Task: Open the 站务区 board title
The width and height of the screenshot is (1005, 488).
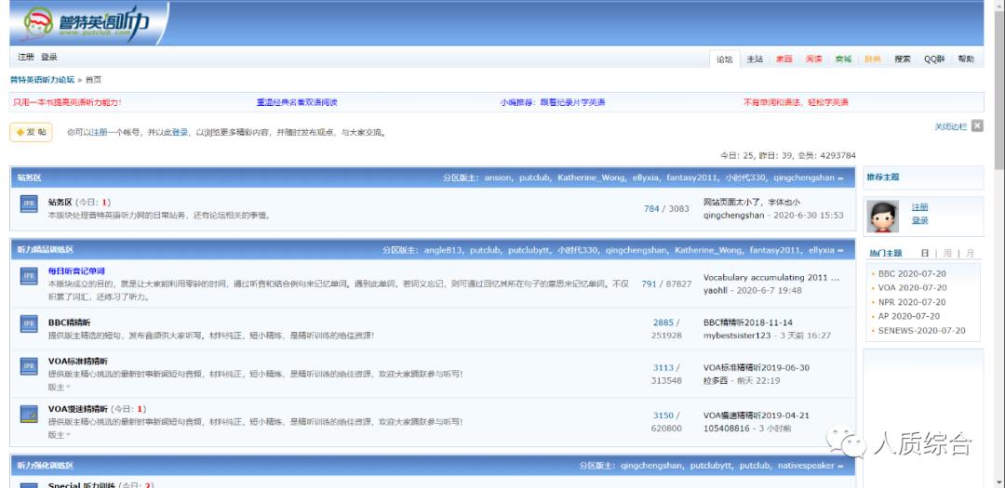Action: click(x=60, y=203)
